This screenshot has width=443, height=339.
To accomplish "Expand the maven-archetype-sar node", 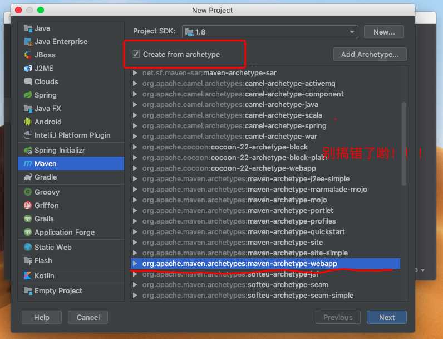I will coord(135,72).
